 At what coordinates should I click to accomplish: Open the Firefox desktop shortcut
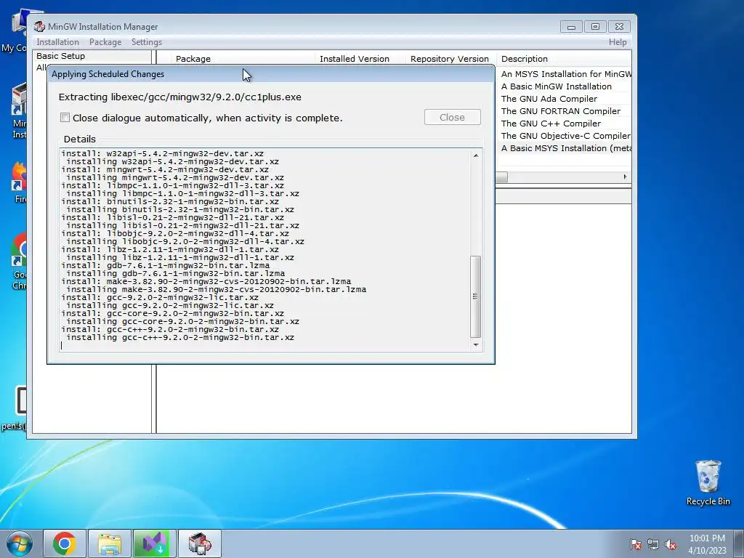(x=19, y=182)
